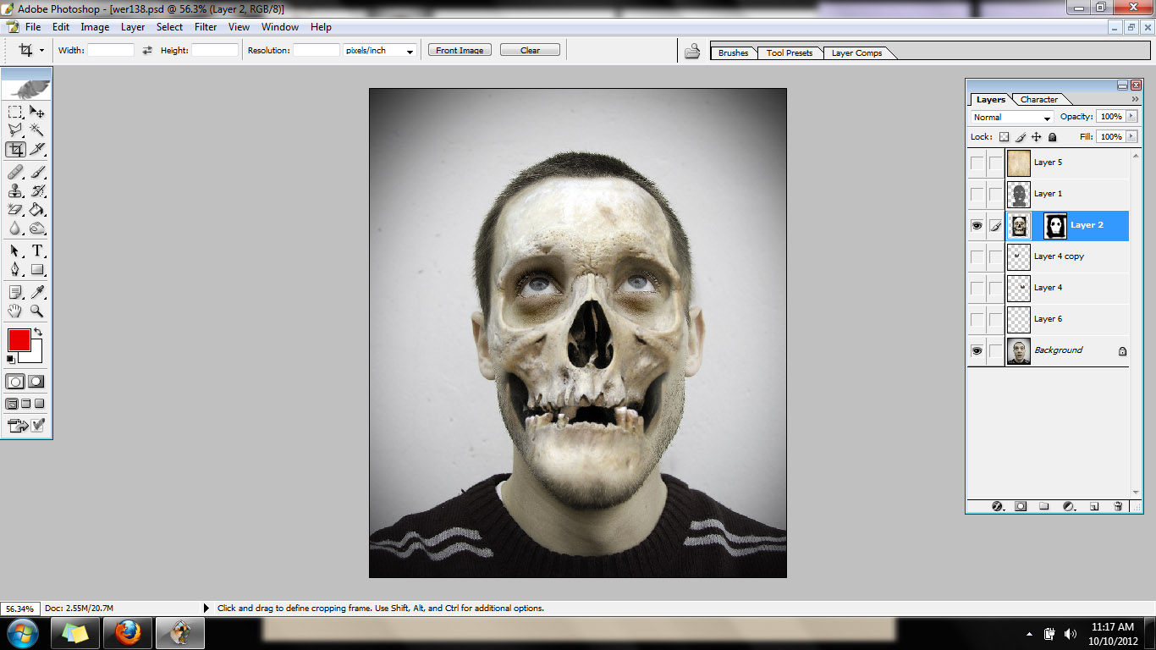Select the Brush tool

(x=37, y=172)
